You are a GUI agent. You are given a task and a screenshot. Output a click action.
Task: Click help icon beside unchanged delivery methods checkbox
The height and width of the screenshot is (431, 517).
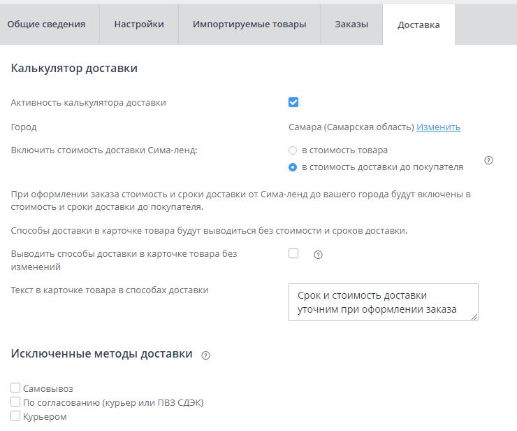[318, 255]
